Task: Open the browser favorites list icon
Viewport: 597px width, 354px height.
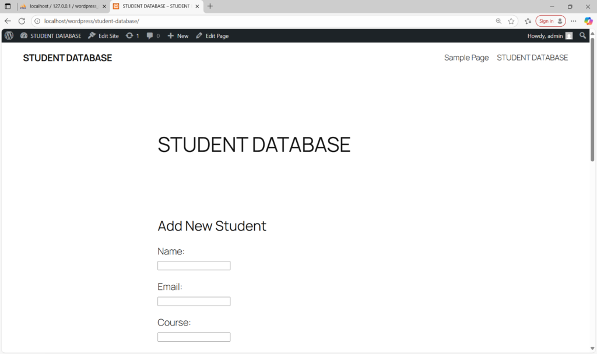Action: tap(528, 21)
